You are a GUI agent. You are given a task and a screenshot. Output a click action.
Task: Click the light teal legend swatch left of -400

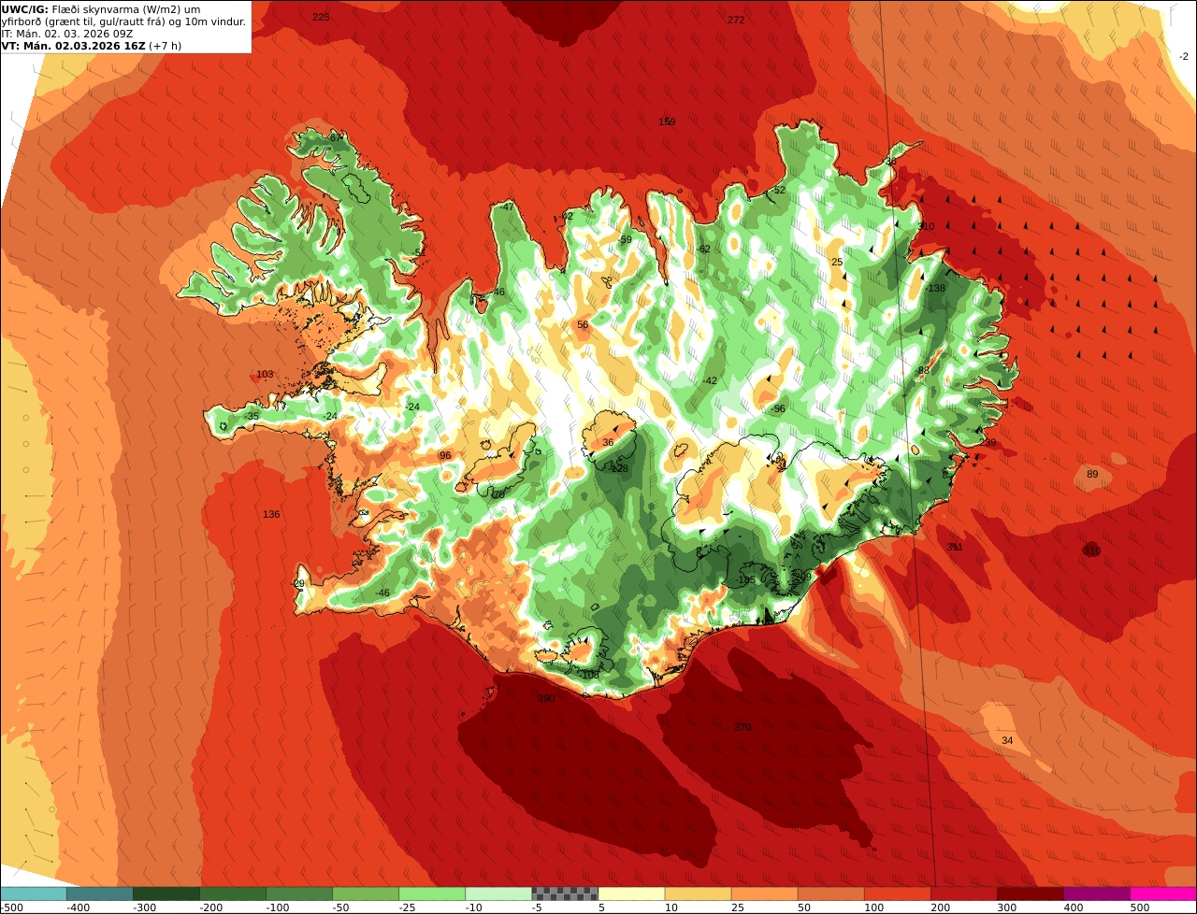click(x=34, y=893)
